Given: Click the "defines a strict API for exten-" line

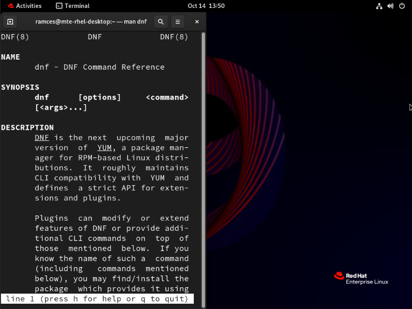Looking at the screenshot, I should (111, 188).
